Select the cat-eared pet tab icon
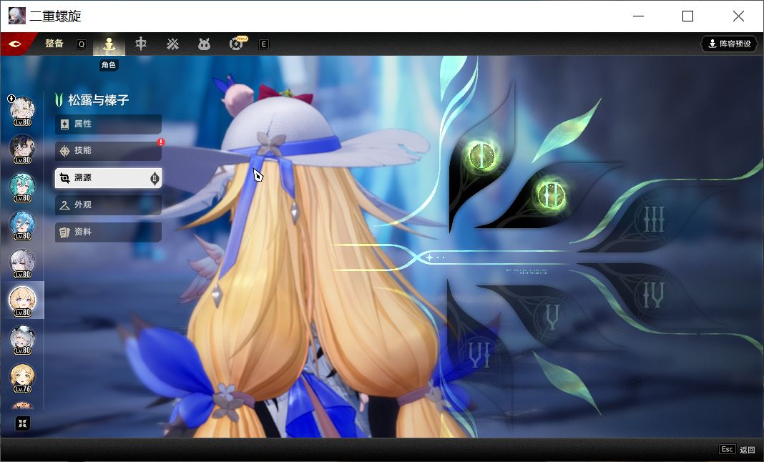This screenshot has height=462, width=764. coord(204,44)
